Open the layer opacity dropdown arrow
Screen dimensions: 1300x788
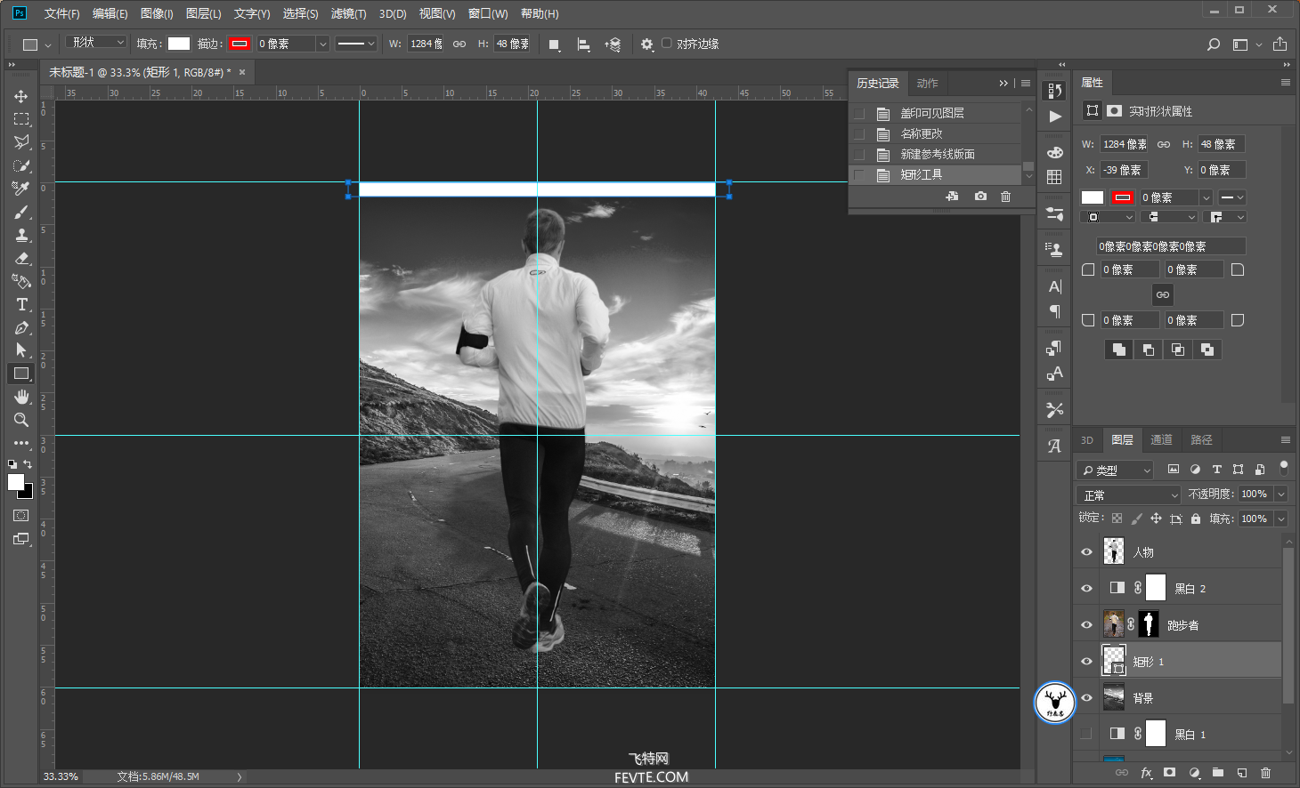point(1281,494)
